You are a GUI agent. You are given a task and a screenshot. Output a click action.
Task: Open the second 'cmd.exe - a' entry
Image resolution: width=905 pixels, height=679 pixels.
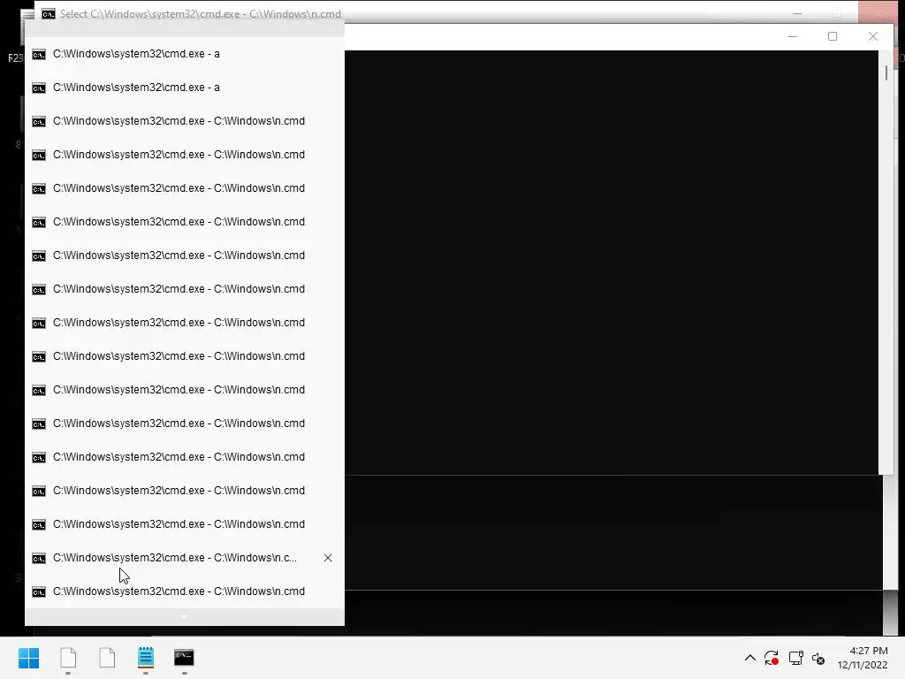click(x=185, y=88)
